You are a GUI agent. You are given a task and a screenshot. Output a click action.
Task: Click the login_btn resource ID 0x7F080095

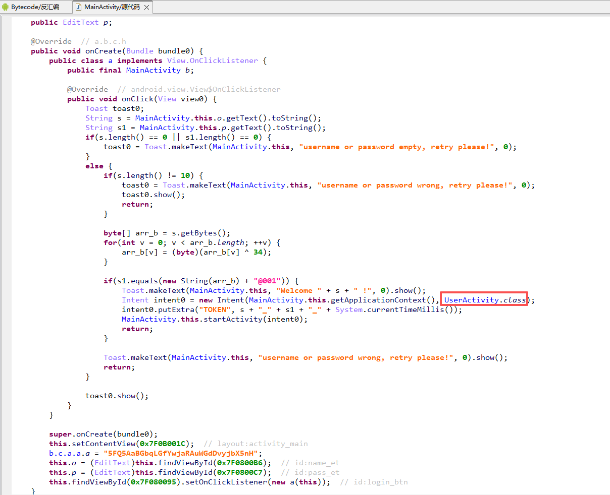click(156, 482)
